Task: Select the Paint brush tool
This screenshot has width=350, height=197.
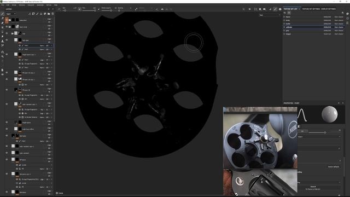Action: click(x=2, y=14)
